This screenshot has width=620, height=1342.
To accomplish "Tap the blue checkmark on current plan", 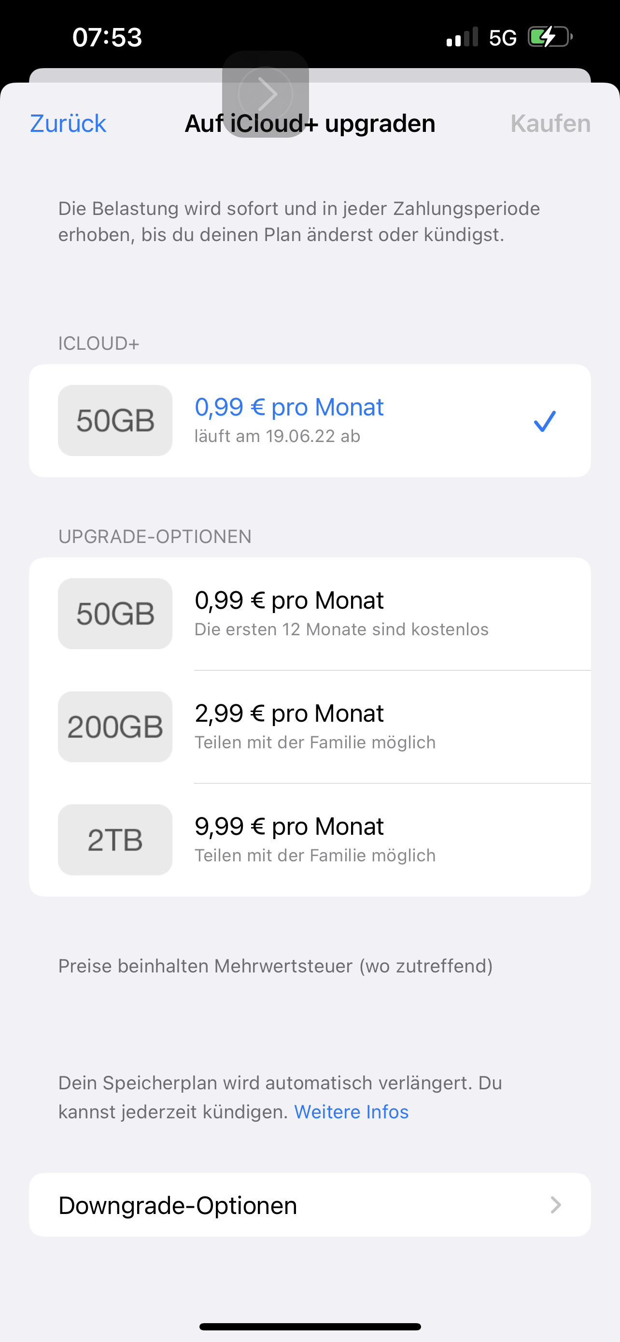I will point(545,421).
